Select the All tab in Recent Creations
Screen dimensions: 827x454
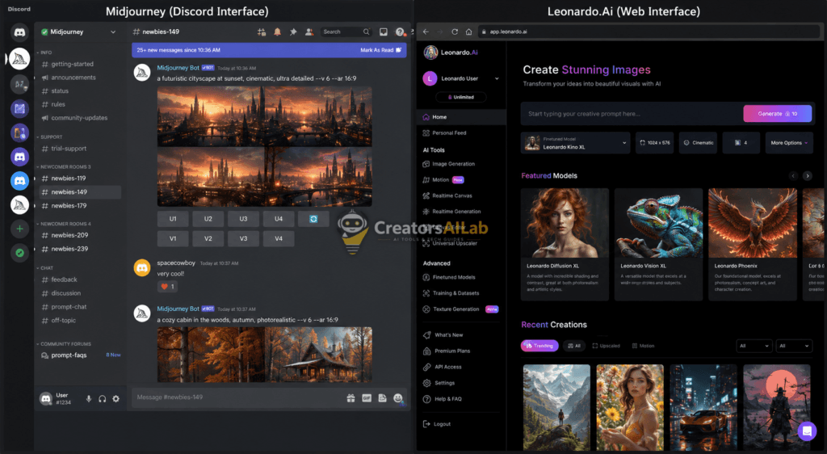[574, 346]
